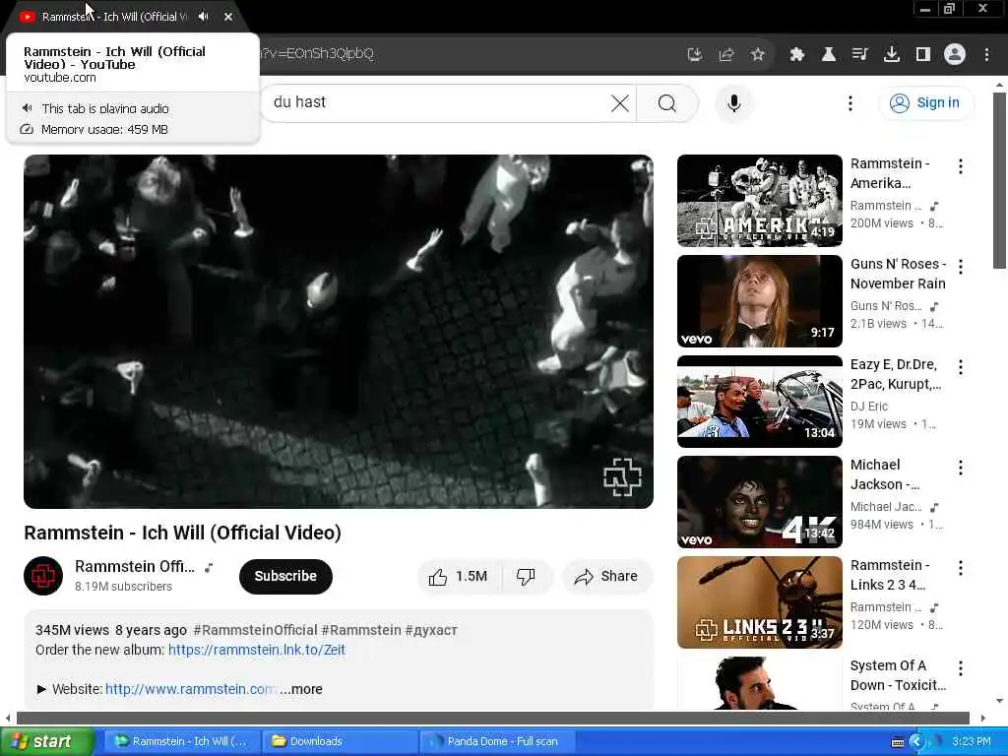Open options for Michael Jackson video

coord(961,468)
